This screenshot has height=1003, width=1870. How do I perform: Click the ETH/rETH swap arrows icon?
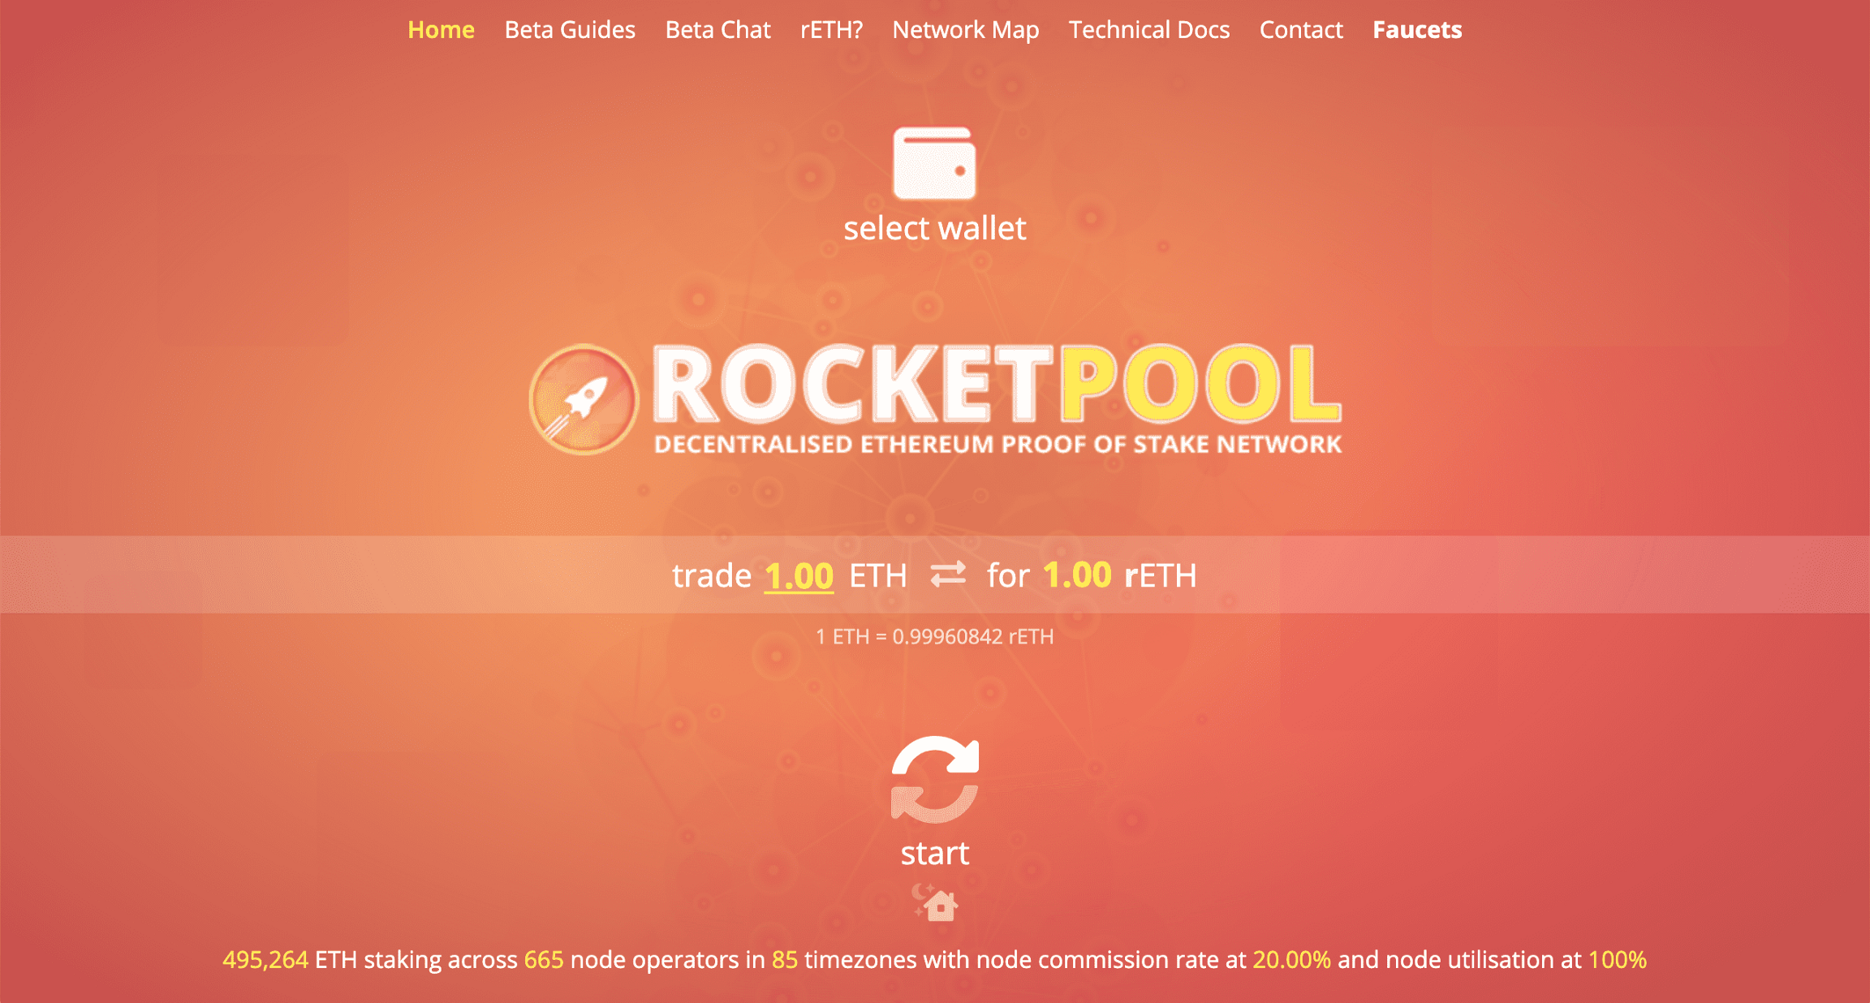pos(948,575)
